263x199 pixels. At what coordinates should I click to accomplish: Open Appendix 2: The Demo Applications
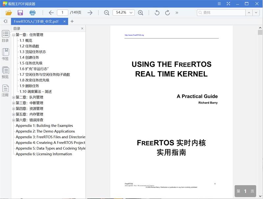click(45, 131)
